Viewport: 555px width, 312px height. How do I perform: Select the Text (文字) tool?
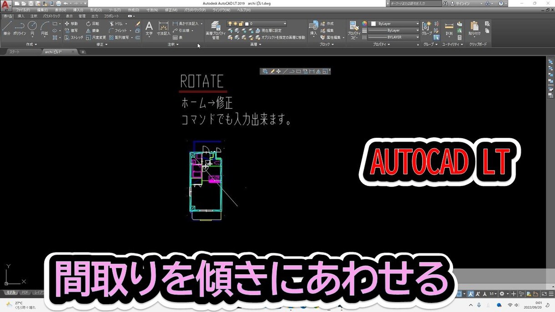(x=149, y=28)
